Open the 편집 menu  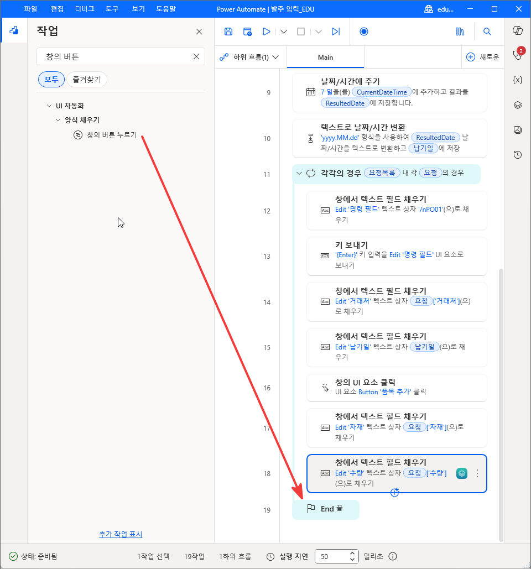[x=57, y=9]
